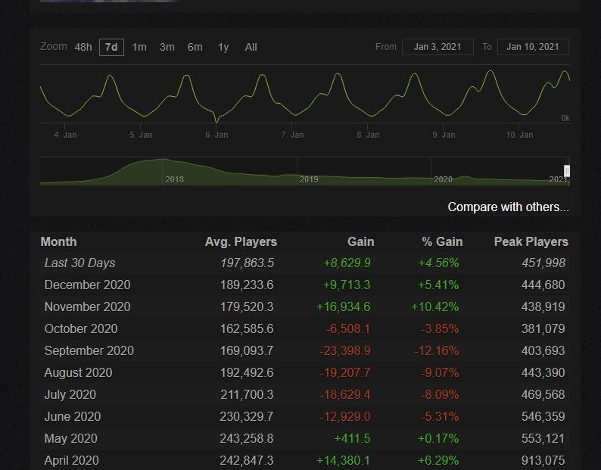The width and height of the screenshot is (601, 470).
Task: Click the Avg. Players column header
Action: point(241,241)
